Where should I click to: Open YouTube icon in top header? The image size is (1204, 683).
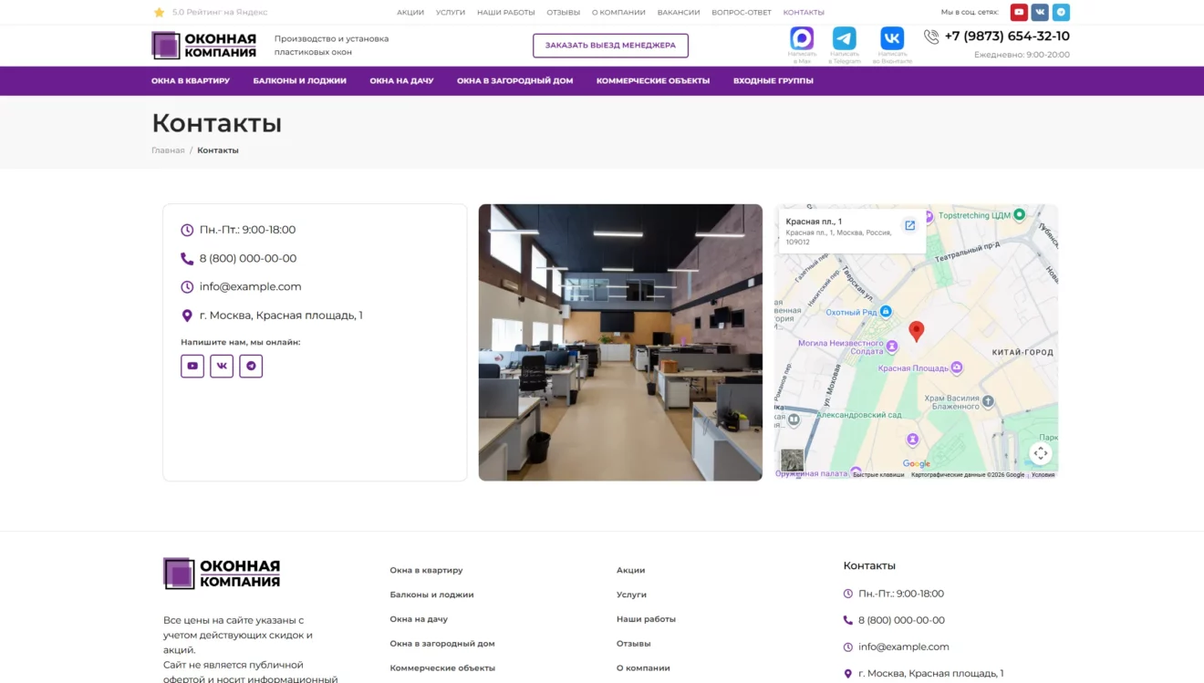1019,13
